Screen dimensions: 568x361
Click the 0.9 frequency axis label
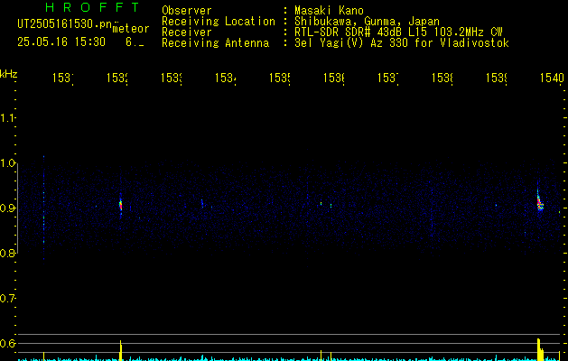pyautogui.click(x=7, y=208)
